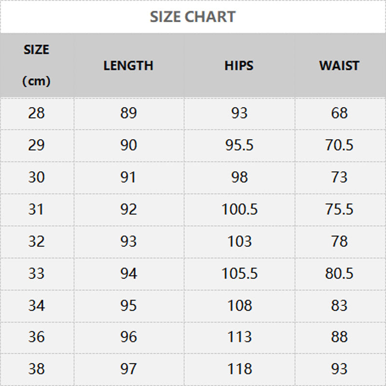Select the hips value 118
The width and height of the screenshot is (386, 386).
click(239, 369)
